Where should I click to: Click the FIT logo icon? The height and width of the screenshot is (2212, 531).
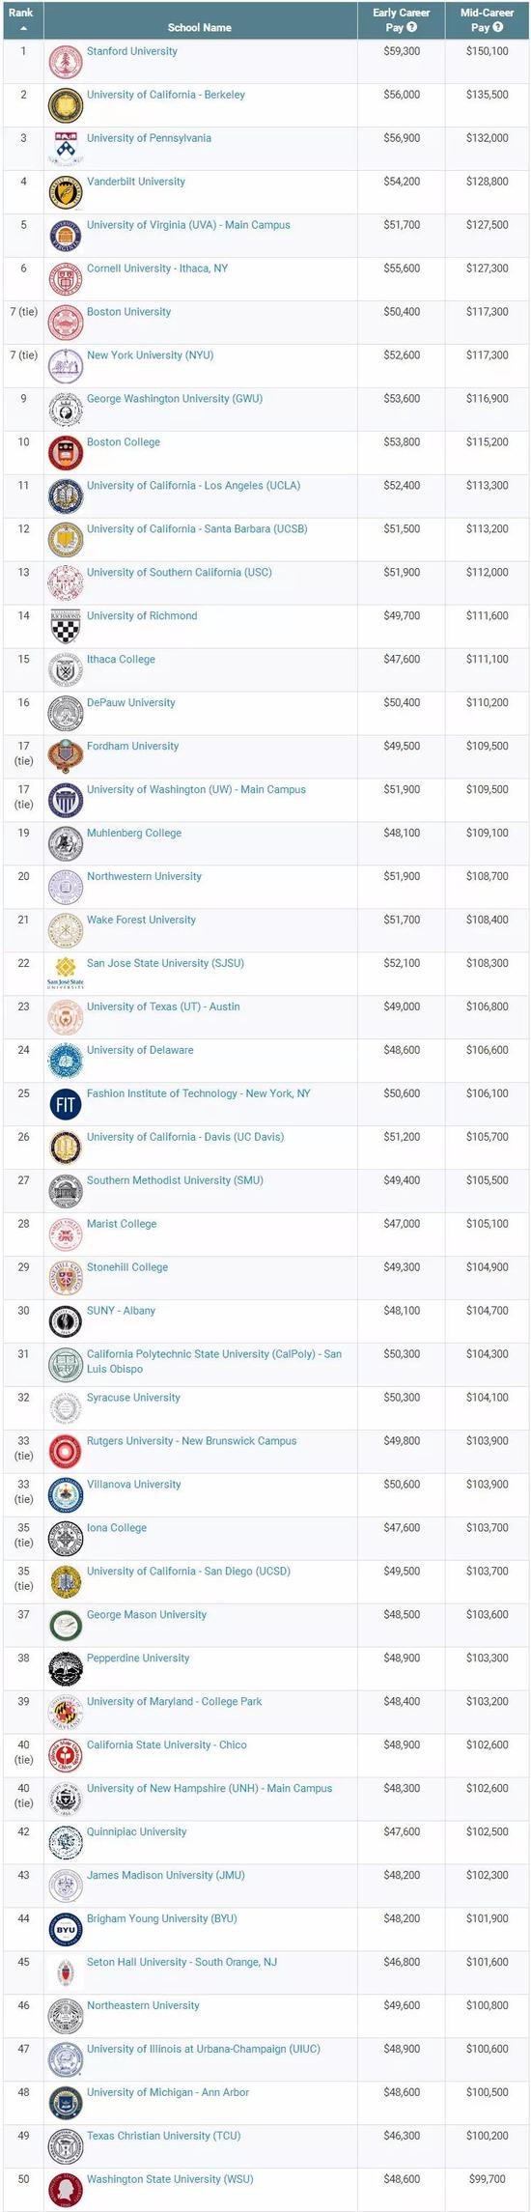(x=66, y=1104)
